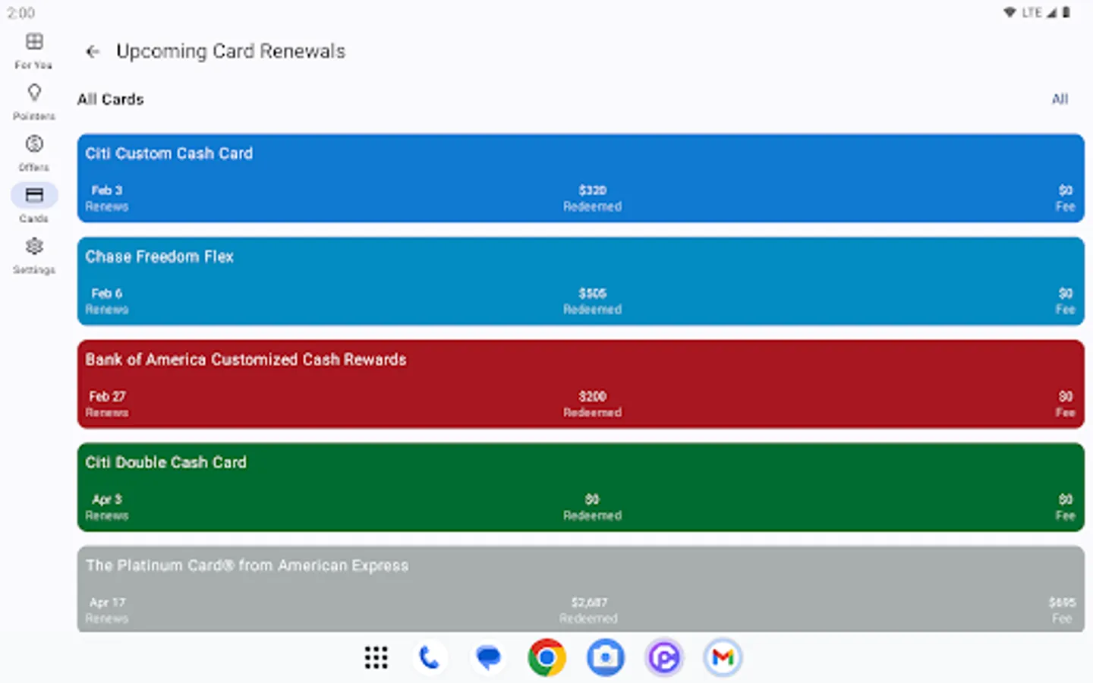Viewport: 1093px width, 683px height.
Task: Tap the $695 fee amount
Action: pos(1062,603)
